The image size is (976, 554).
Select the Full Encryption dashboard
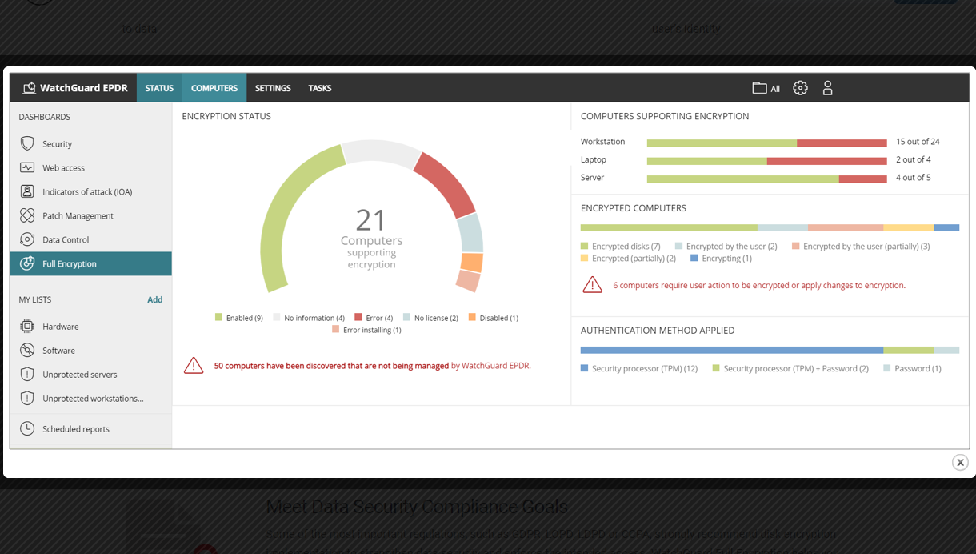(x=90, y=263)
